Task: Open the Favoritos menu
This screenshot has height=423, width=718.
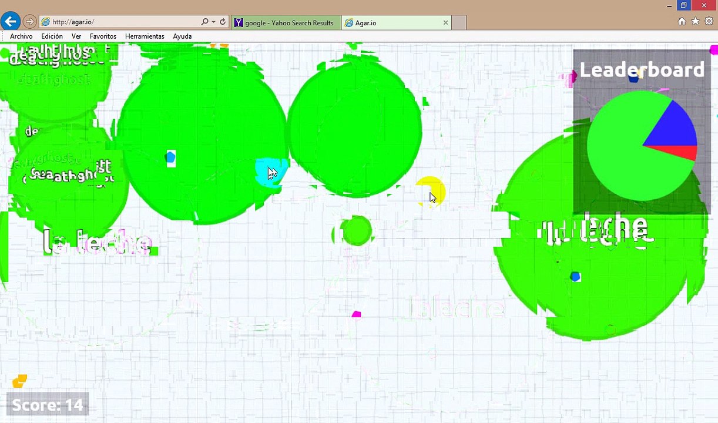Action: (x=103, y=36)
